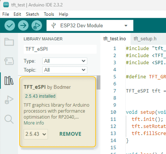This screenshot has width=166, height=154.
Task: Click line number 1 in the gutter
Action: (x=115, y=48)
